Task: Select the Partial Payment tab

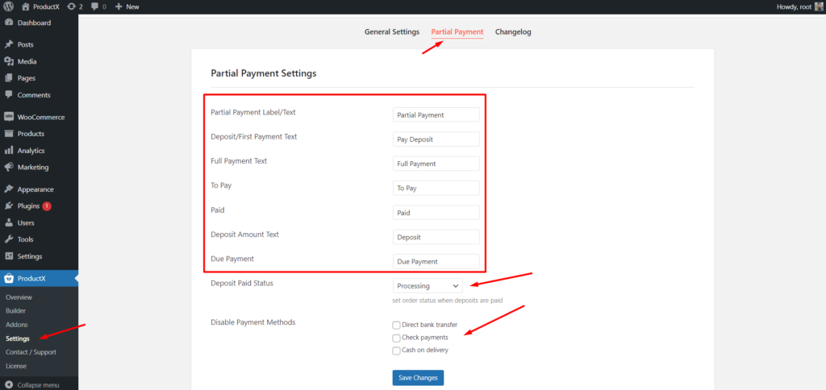Action: tap(457, 32)
